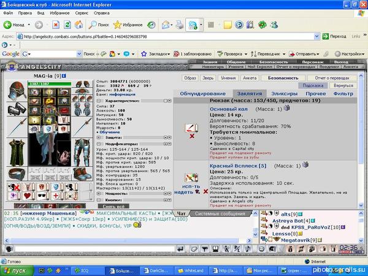This screenshot has height=276, width=368.
Task: Switch to the Обмундирование tab
Action: pos(202,93)
